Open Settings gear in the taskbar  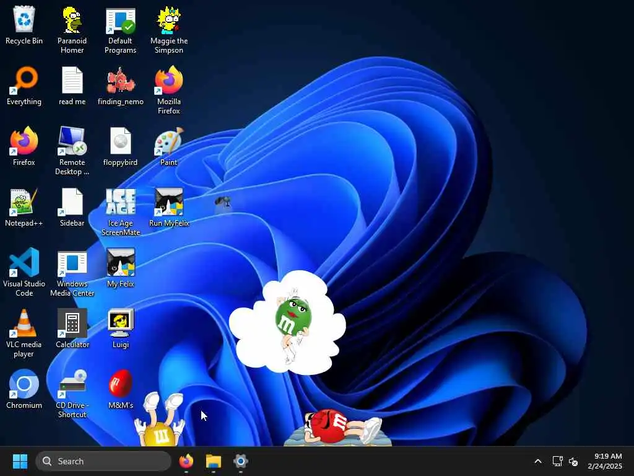[240, 461]
